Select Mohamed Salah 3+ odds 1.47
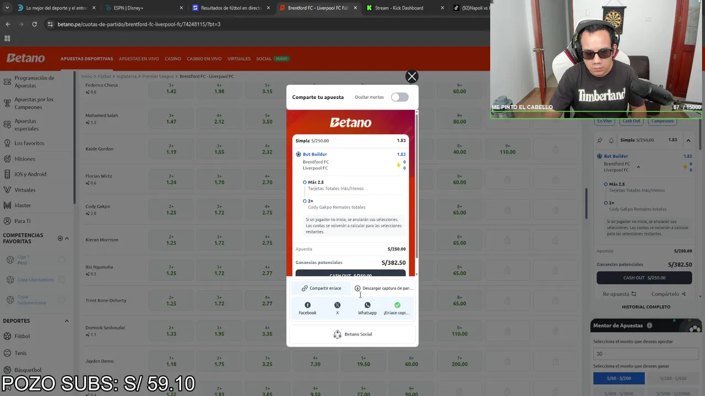This screenshot has height=396, width=705. pyautogui.click(x=171, y=118)
